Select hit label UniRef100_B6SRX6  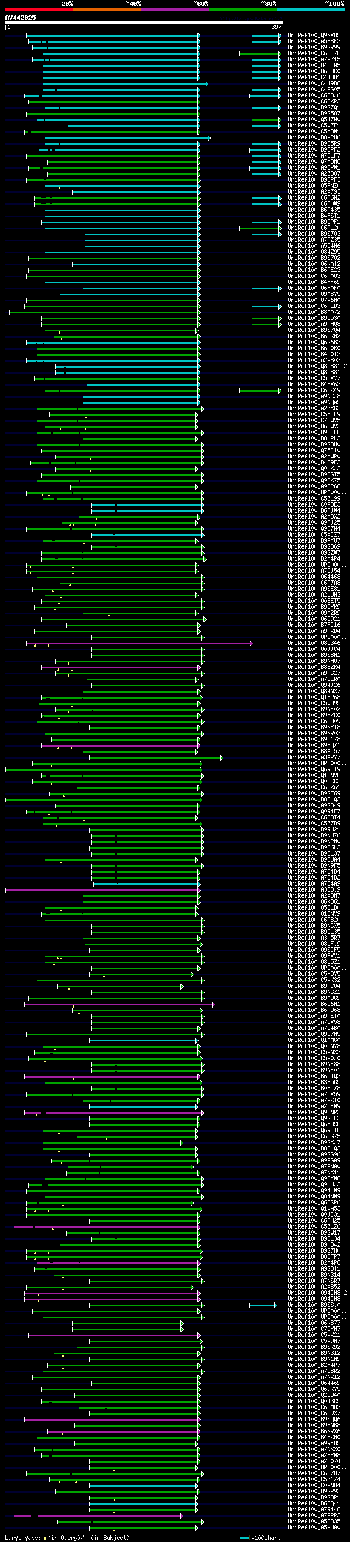tap(314, 1432)
